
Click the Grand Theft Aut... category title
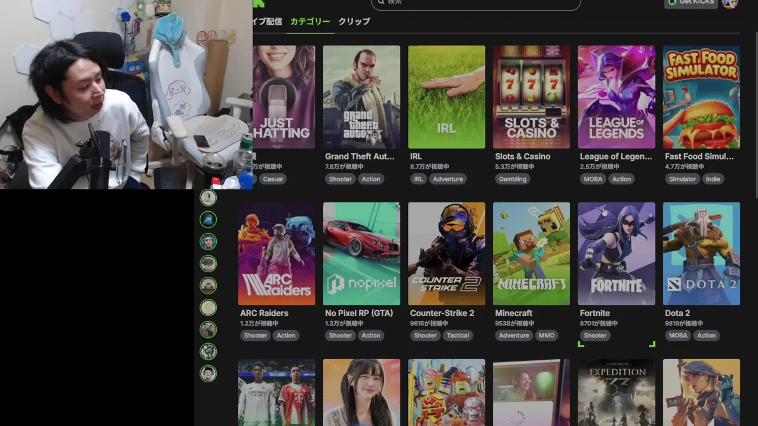359,156
